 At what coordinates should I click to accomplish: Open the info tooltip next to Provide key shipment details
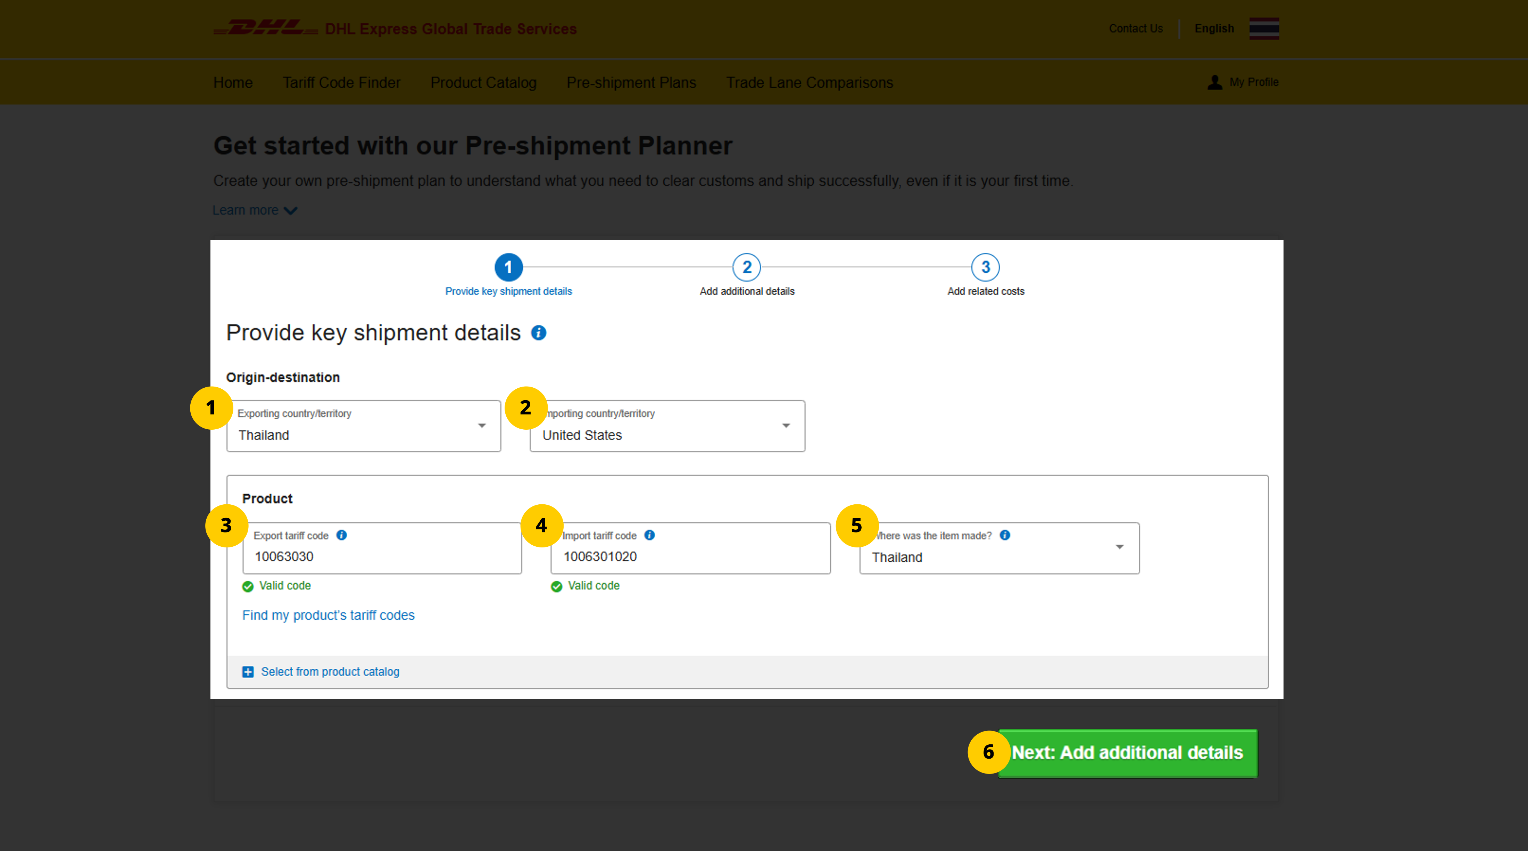click(539, 333)
